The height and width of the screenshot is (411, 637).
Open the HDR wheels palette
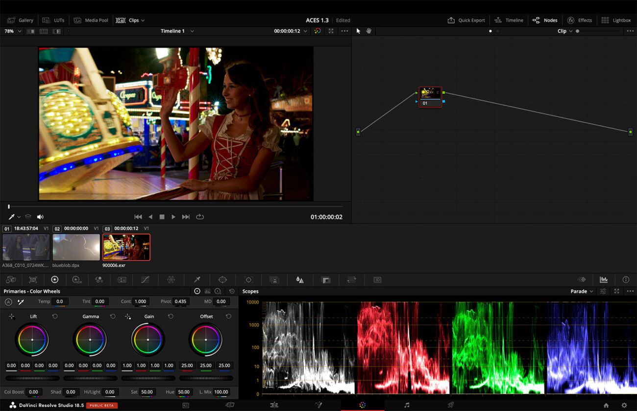(x=76, y=279)
